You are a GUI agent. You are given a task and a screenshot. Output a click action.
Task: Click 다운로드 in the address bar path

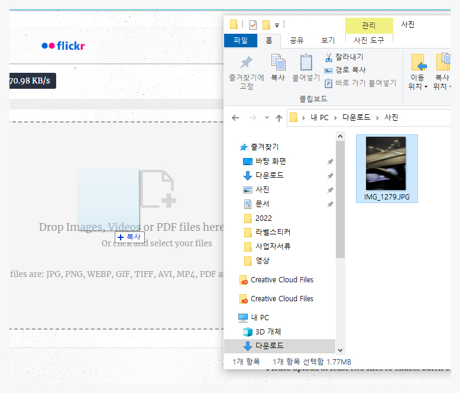click(357, 118)
